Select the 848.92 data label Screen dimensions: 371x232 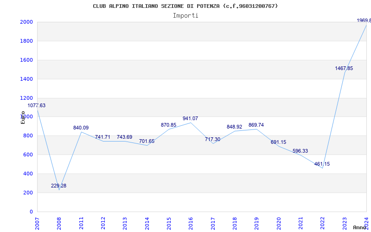235,127
